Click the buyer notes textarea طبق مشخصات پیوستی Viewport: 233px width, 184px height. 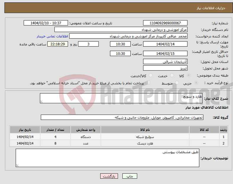click(x=107, y=158)
